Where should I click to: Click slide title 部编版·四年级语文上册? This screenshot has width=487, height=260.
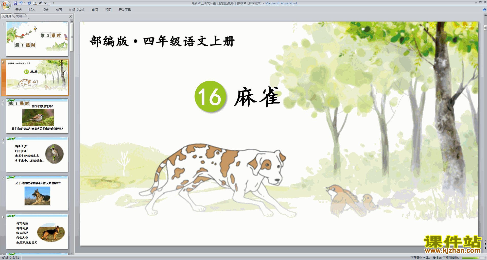162,41
